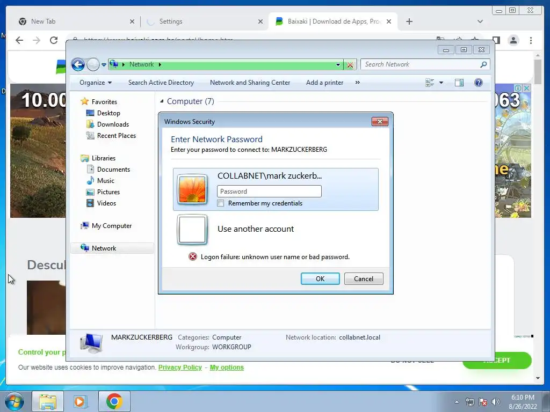Screen dimensions: 550x412
Task: Toggle Chrome side panel icon
Action: 496,40
